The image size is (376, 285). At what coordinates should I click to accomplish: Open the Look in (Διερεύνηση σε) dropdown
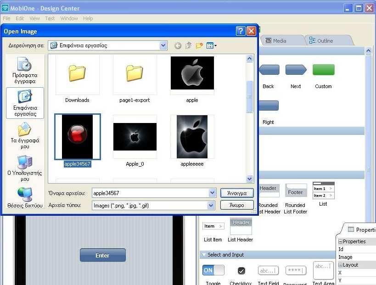[163, 45]
